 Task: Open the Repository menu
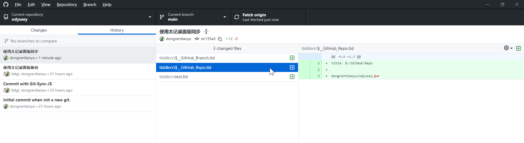pos(67,5)
